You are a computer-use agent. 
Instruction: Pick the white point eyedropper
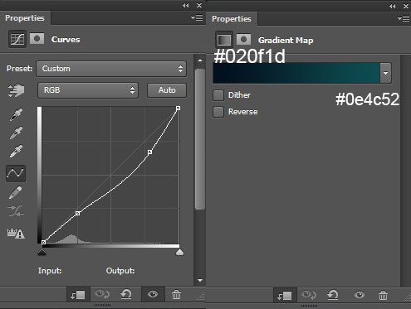[x=16, y=151]
